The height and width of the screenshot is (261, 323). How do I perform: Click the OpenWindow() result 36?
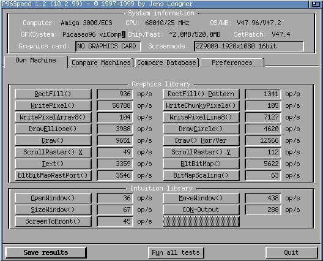(x=115, y=198)
